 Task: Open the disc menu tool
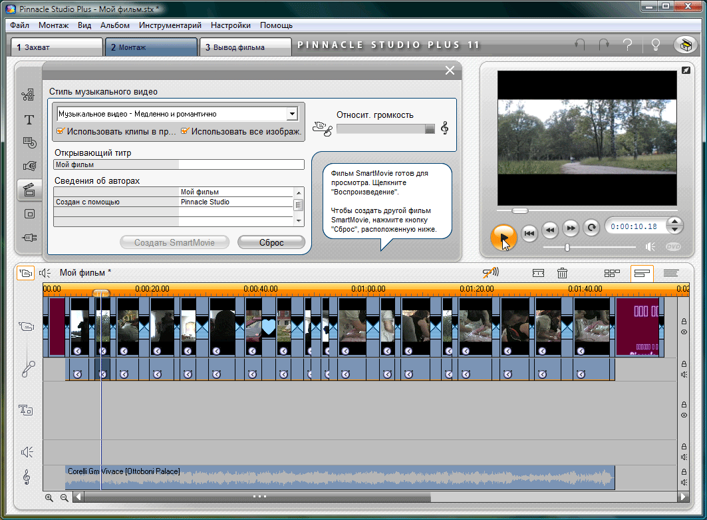click(x=29, y=142)
